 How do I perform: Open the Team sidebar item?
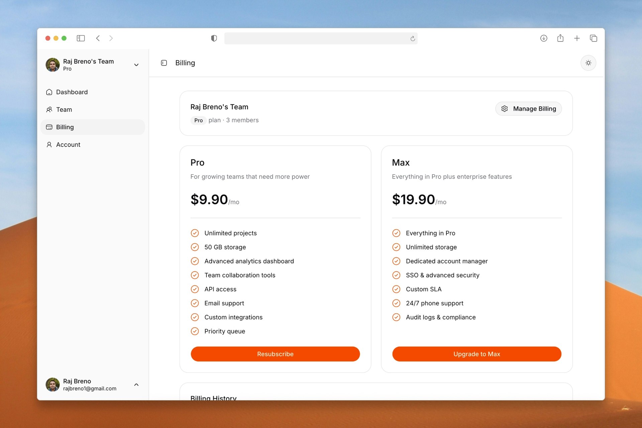pos(64,109)
